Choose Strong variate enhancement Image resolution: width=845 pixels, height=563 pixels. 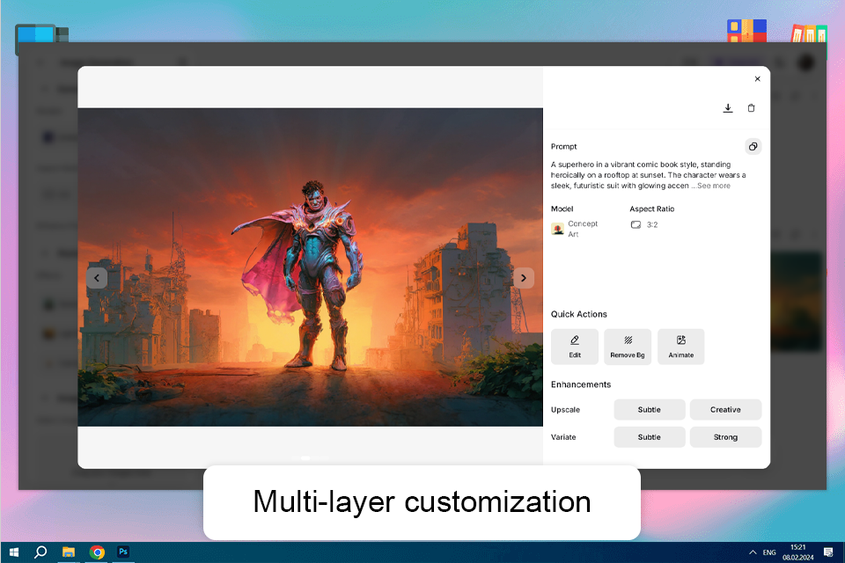(725, 437)
